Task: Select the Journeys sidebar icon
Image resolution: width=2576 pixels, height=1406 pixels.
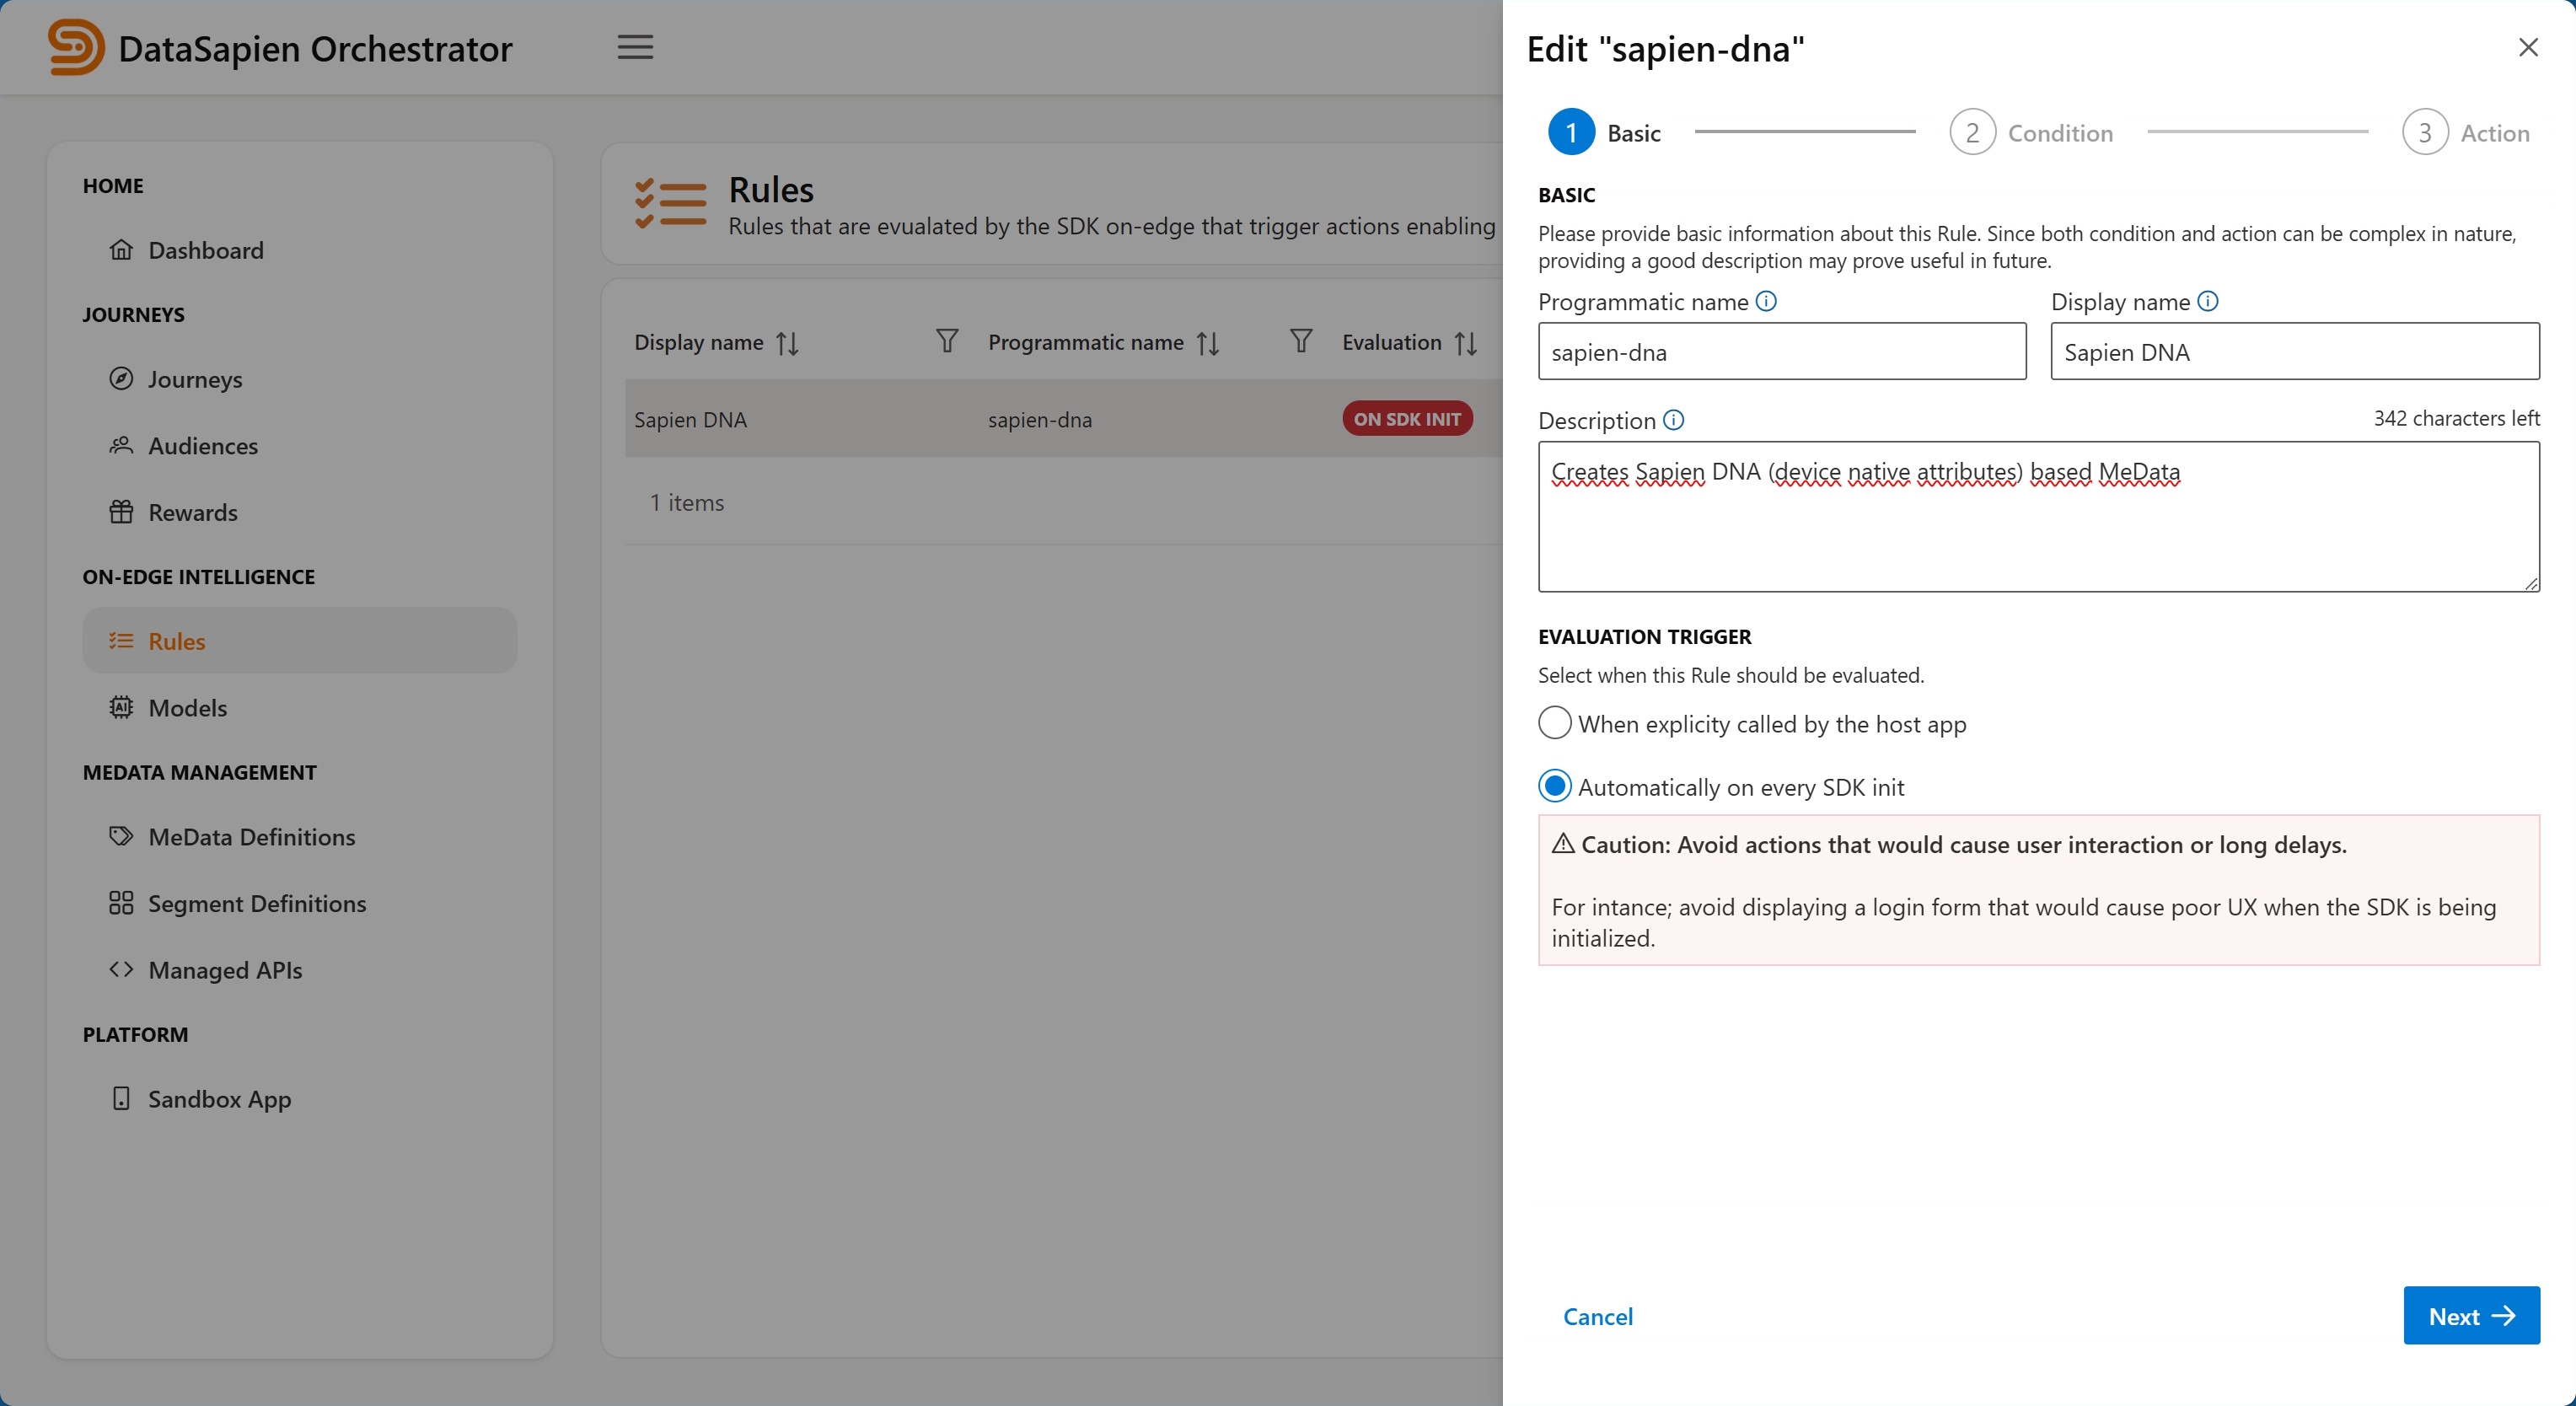Action: (x=122, y=379)
